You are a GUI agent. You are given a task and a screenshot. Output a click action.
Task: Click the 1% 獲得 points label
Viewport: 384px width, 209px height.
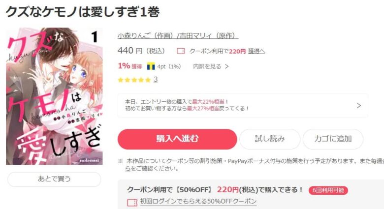pos(130,66)
